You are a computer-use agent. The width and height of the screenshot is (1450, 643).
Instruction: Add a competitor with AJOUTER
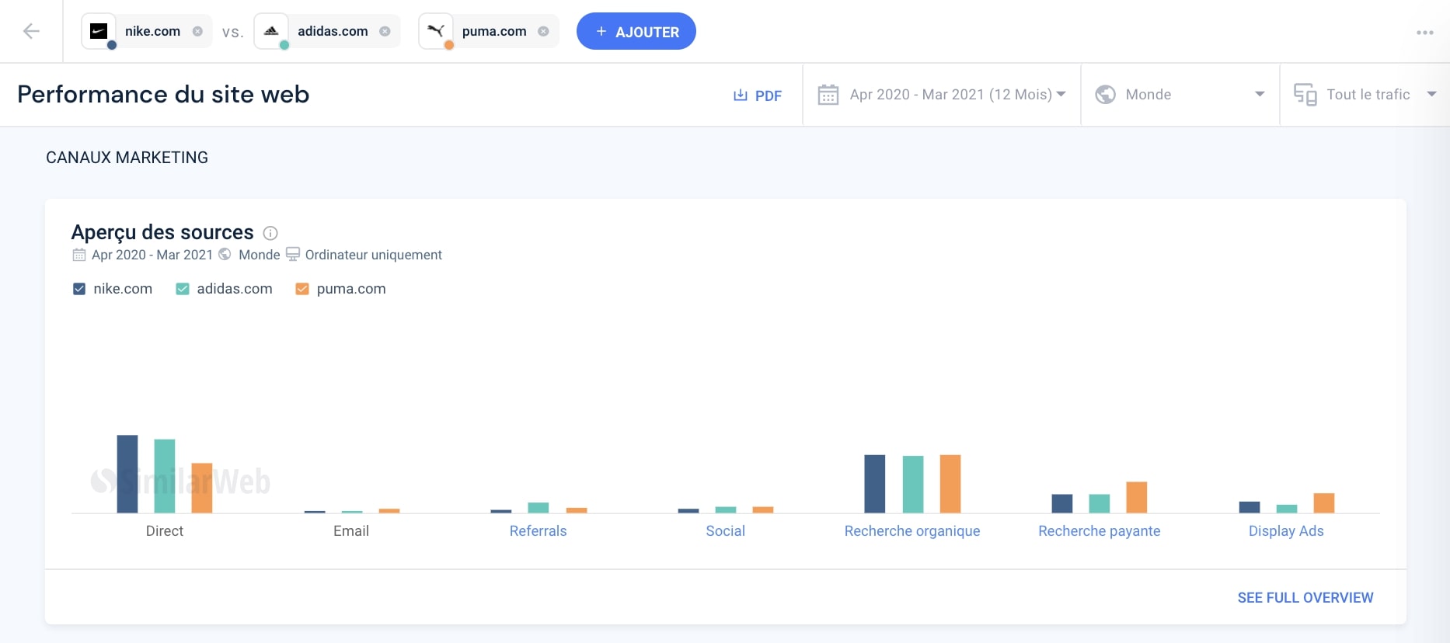pyautogui.click(x=636, y=31)
